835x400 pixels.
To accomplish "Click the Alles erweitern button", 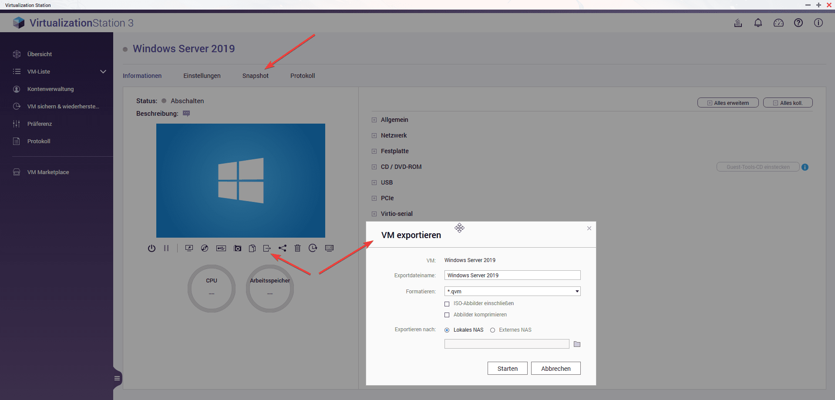I will (728, 103).
